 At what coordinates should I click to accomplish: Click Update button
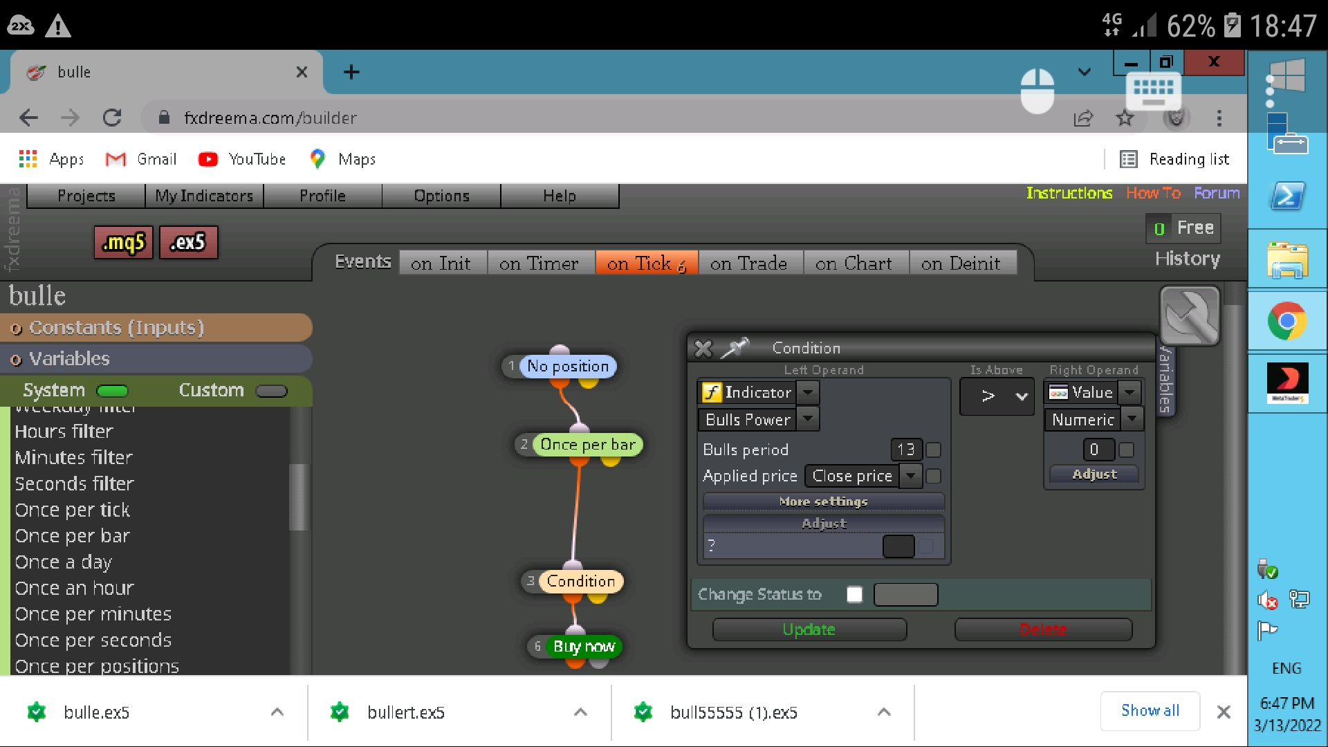click(809, 630)
